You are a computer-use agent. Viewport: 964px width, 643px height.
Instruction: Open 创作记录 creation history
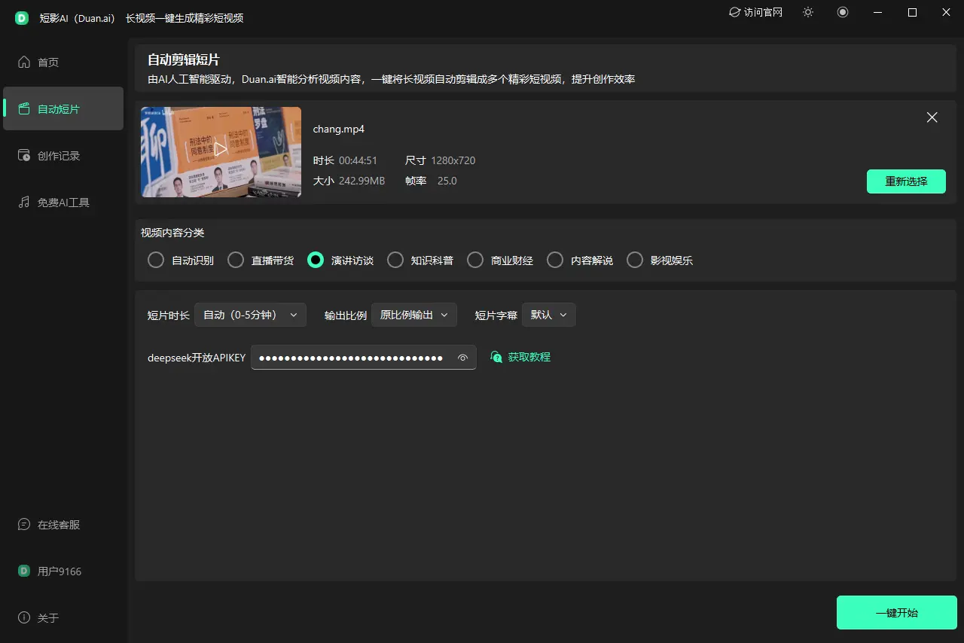coord(63,156)
